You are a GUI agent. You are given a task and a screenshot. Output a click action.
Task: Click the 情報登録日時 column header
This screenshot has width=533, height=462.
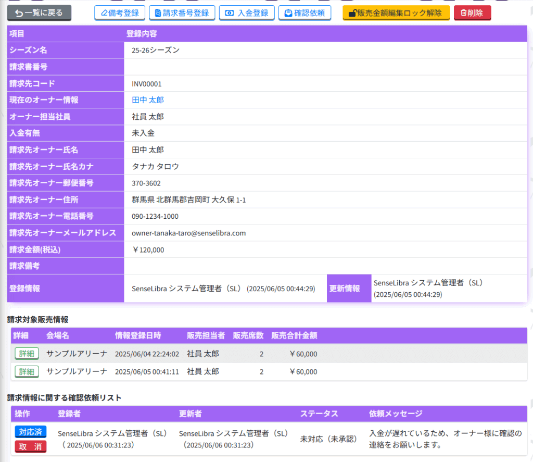(x=138, y=335)
